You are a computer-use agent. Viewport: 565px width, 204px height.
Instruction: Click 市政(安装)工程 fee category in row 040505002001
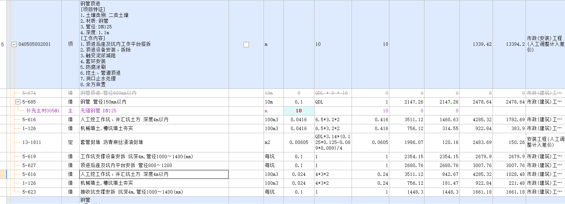pos(545,44)
